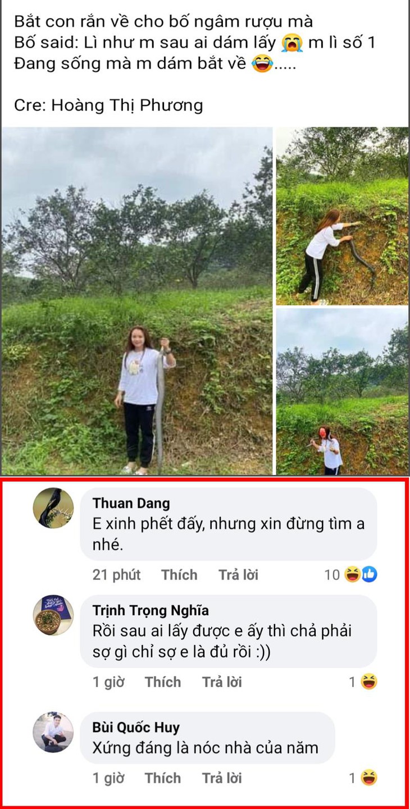The width and height of the screenshot is (410, 809).
Task: Reply to Thuan Dang's comment
Action: point(238,575)
